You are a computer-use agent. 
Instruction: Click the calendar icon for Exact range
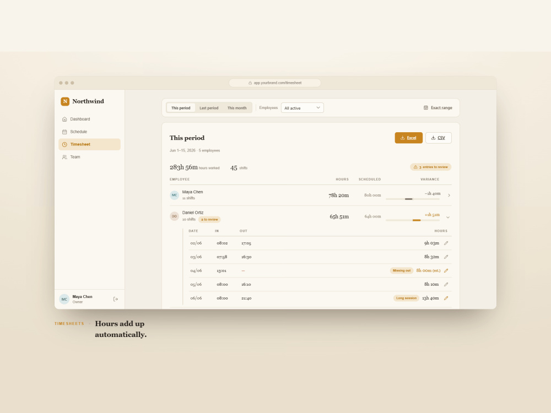click(425, 107)
